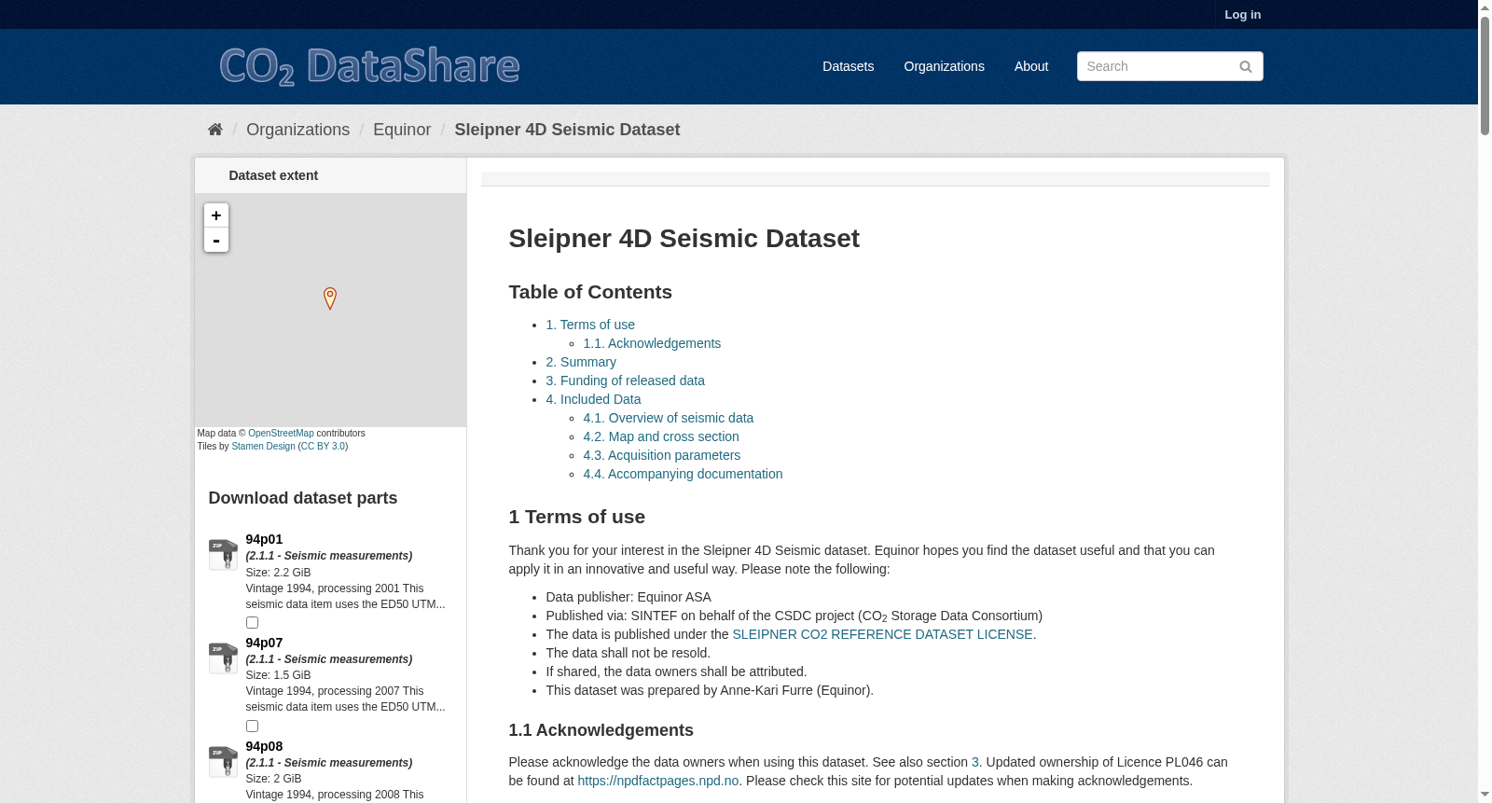Click the zip file icon for 94p08
The image size is (1492, 803).
point(223,762)
